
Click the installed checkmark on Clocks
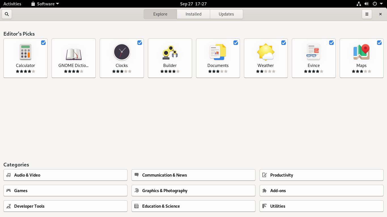point(140,43)
